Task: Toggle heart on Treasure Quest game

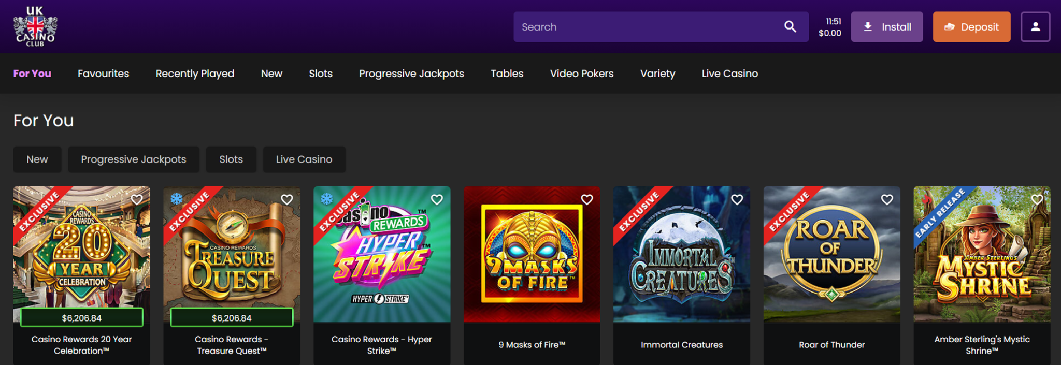Action: point(286,200)
